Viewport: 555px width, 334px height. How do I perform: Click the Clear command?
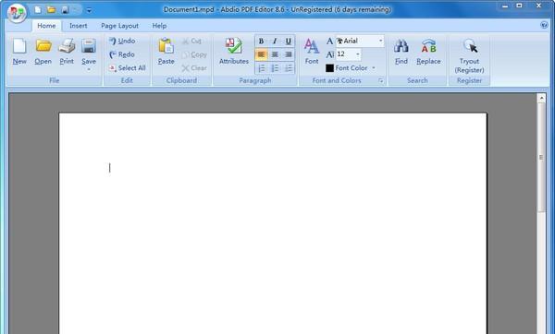pyautogui.click(x=194, y=67)
